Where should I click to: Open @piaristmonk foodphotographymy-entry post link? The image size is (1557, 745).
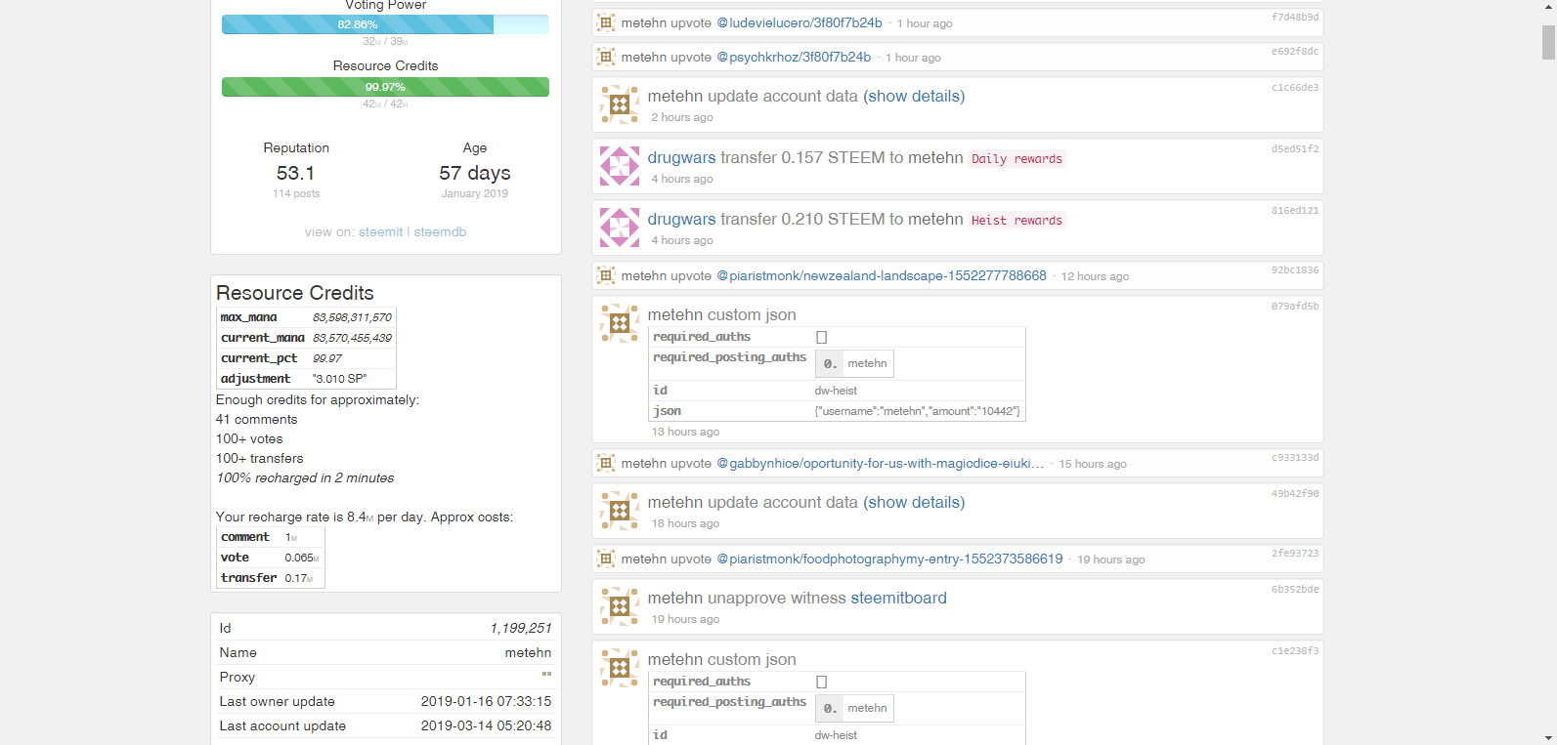pos(889,559)
